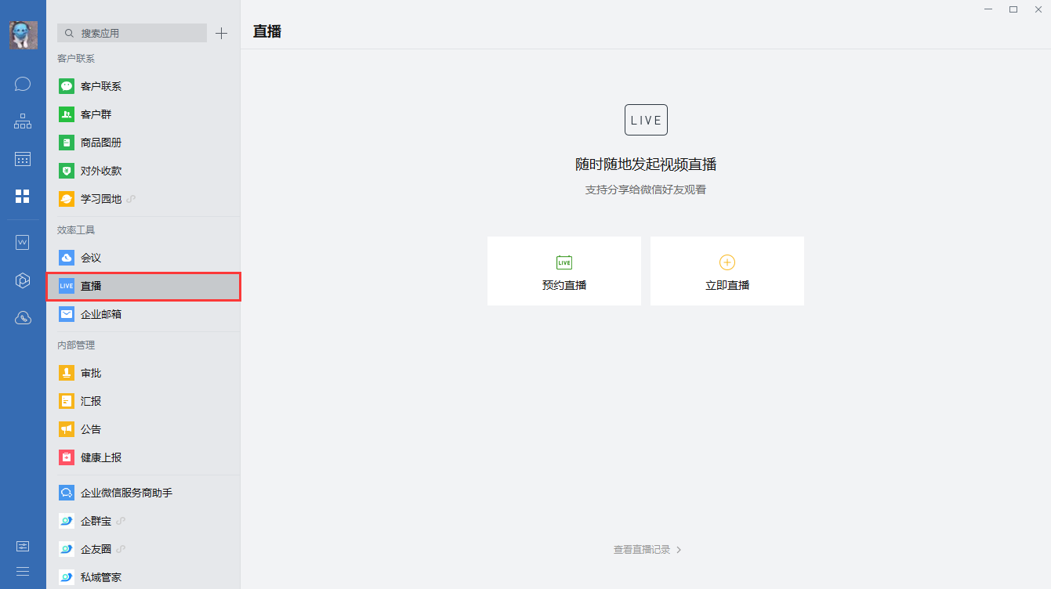Select the workbench grid icon
The image size is (1051, 589).
tap(23, 197)
